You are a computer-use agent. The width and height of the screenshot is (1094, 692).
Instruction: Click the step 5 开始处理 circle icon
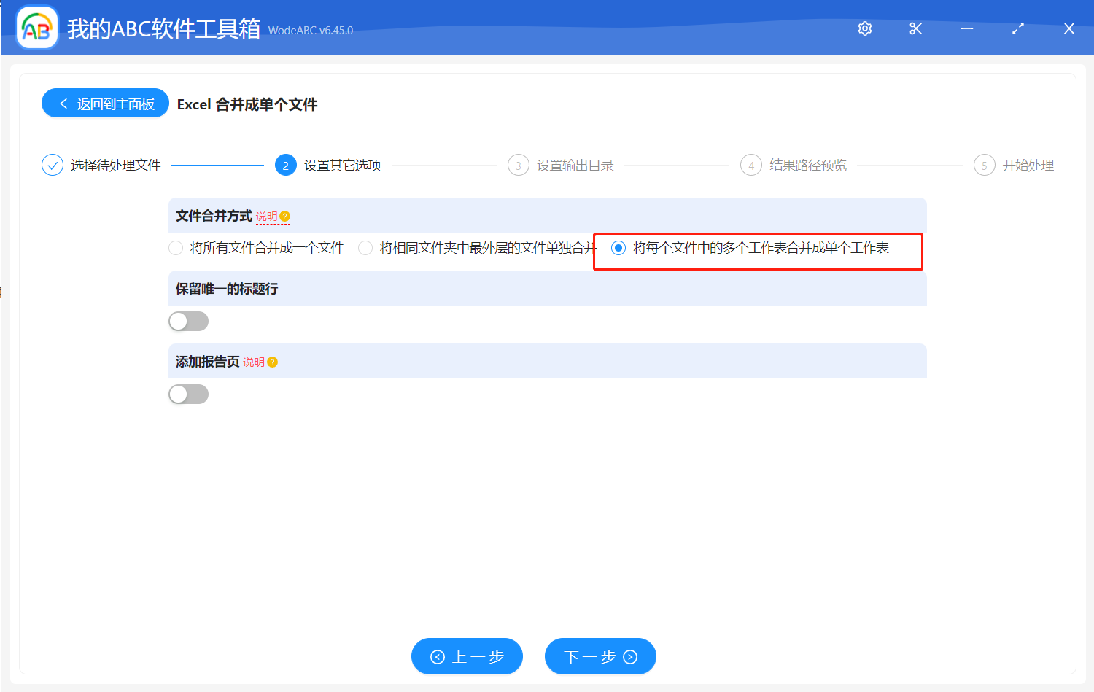coord(984,165)
